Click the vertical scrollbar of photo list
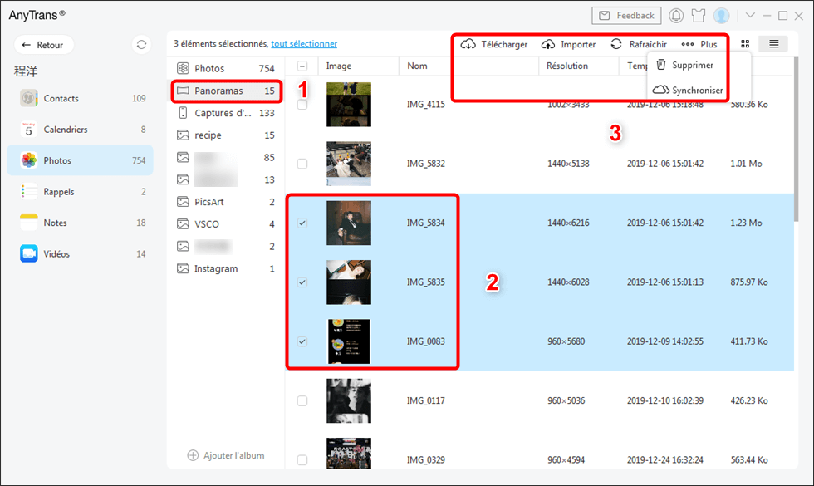 point(797,140)
